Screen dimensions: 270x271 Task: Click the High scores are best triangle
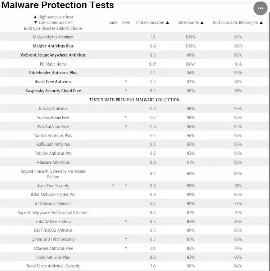(x=35, y=17)
